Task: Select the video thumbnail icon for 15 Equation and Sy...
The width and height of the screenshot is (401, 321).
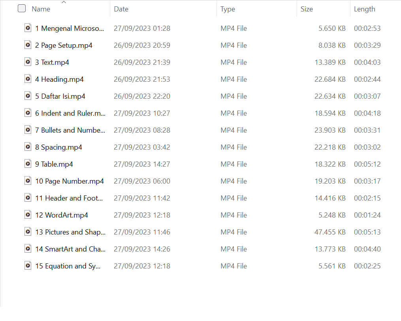Action: click(28, 266)
